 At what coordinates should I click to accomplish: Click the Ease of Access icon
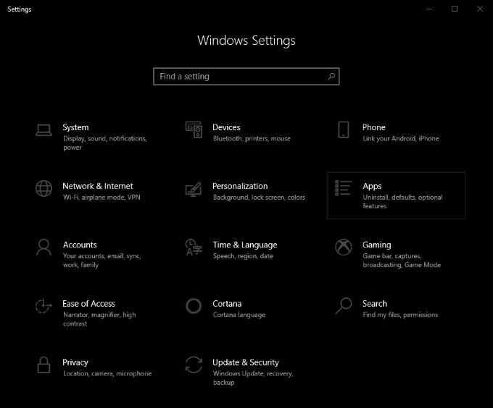pyautogui.click(x=43, y=306)
